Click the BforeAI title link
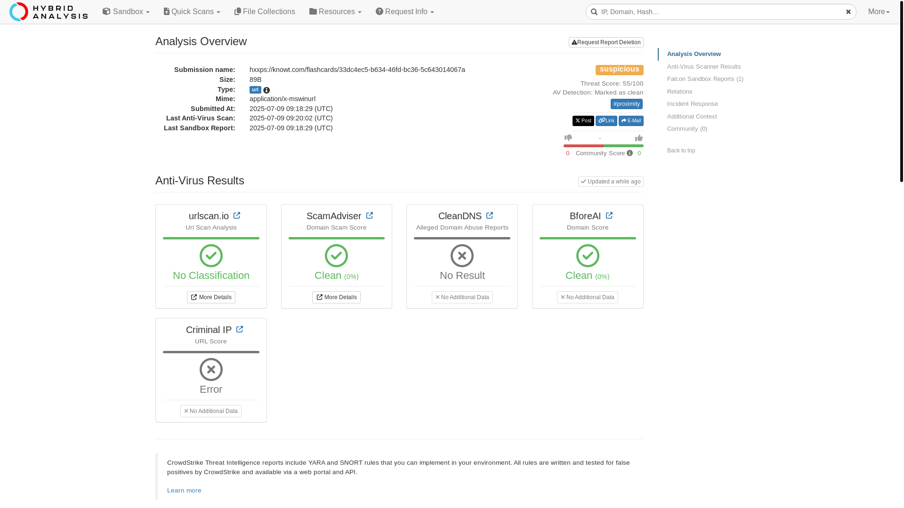 coord(585,216)
